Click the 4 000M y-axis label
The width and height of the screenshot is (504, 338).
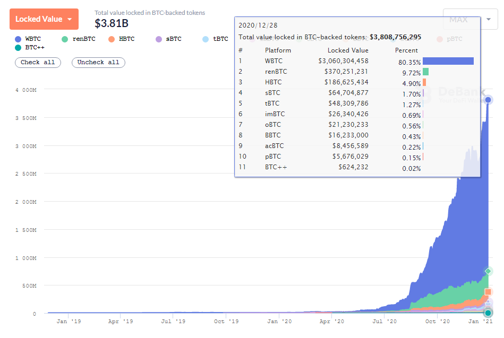25,90
